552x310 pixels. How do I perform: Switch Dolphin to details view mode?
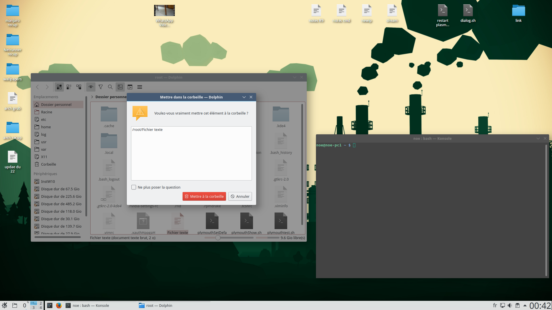point(79,87)
